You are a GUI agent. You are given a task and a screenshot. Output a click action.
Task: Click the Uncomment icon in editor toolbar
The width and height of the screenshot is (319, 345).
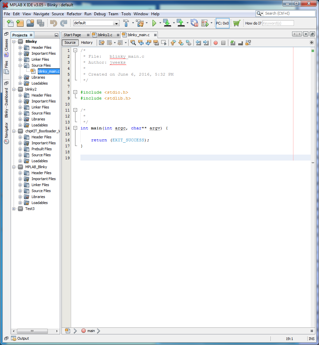tap(241, 43)
